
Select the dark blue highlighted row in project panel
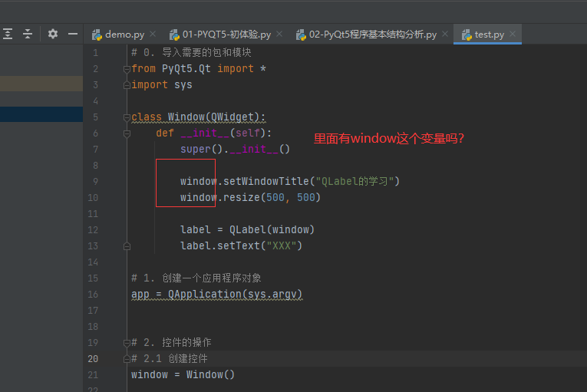pyautogui.click(x=41, y=114)
